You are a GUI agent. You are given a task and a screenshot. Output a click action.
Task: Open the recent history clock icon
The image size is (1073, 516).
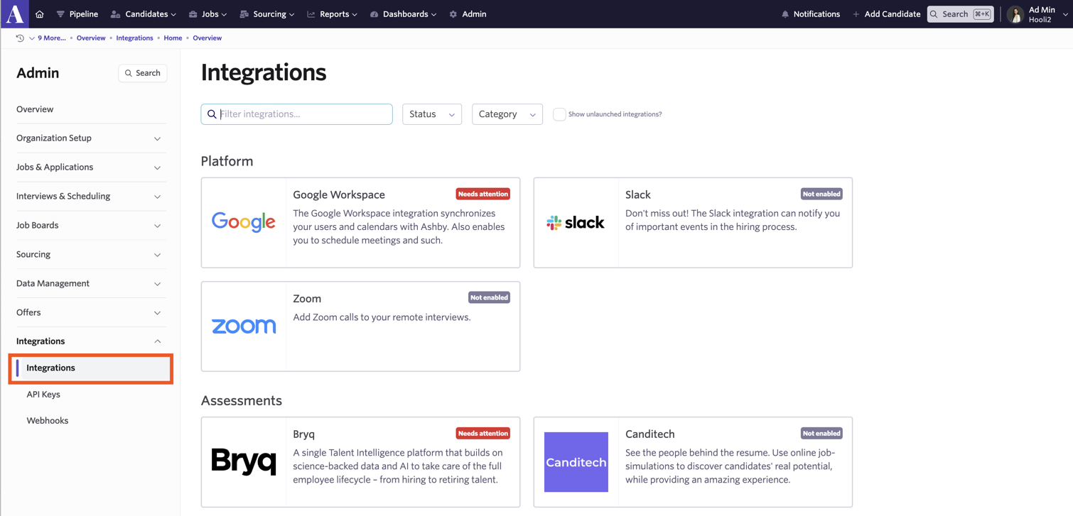coord(20,38)
